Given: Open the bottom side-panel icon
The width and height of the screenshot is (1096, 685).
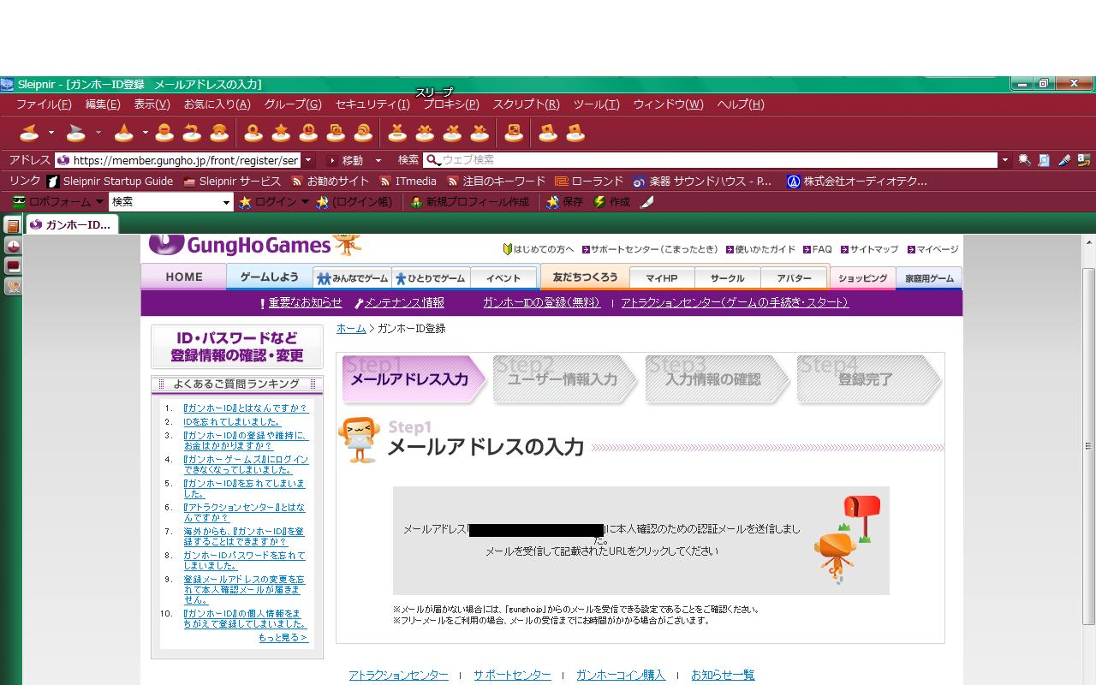Looking at the screenshot, I should (x=13, y=287).
